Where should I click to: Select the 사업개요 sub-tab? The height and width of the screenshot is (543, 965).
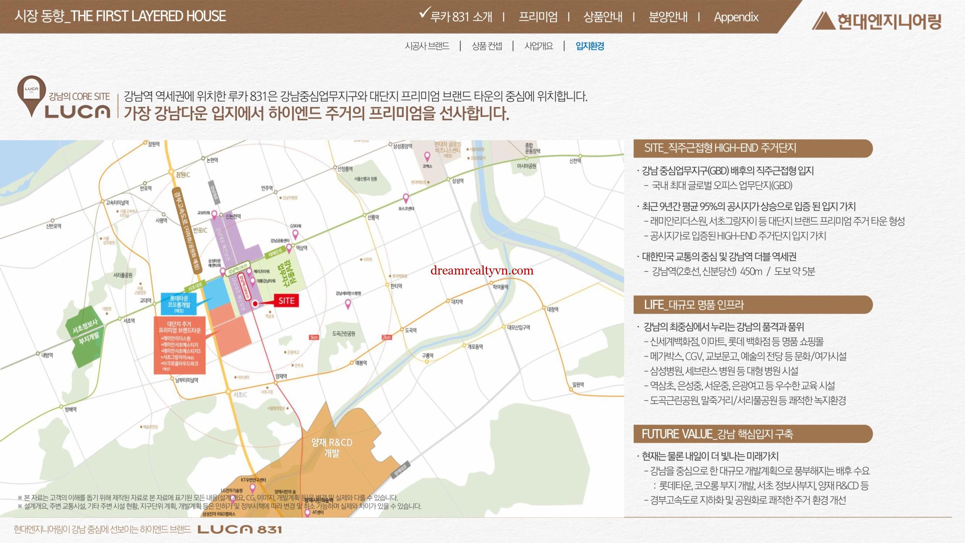click(x=539, y=46)
